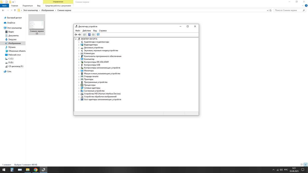The width and height of the screenshot is (308, 173).
Task: Open Средства работы с рисунками ribbon tab
Action: 58,6
